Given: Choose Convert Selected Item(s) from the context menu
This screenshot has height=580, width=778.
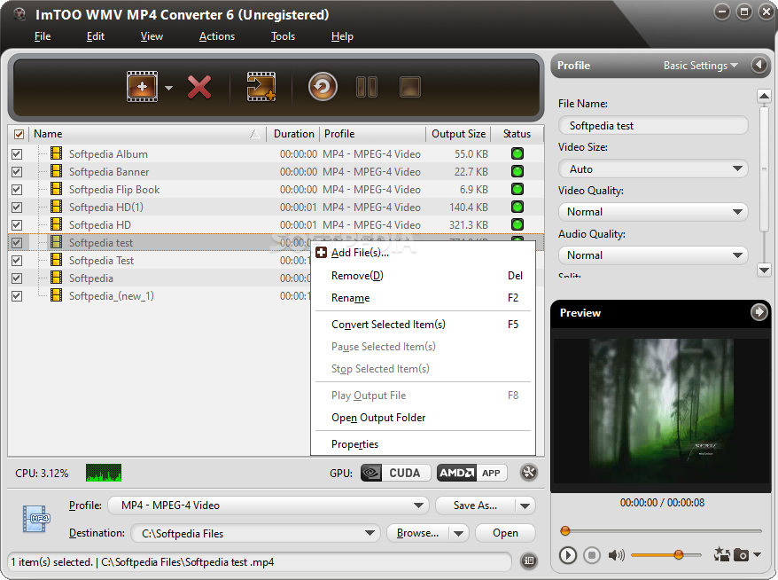Looking at the screenshot, I should [424, 325].
